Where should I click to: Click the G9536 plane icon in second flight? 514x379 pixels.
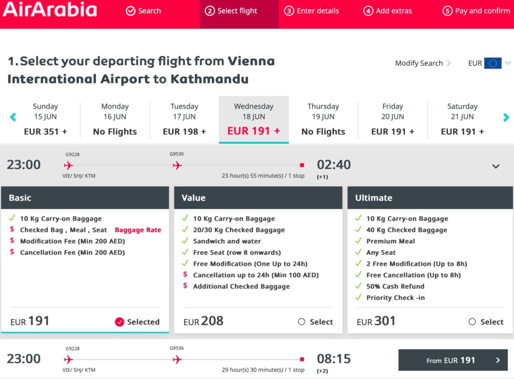[x=177, y=359]
